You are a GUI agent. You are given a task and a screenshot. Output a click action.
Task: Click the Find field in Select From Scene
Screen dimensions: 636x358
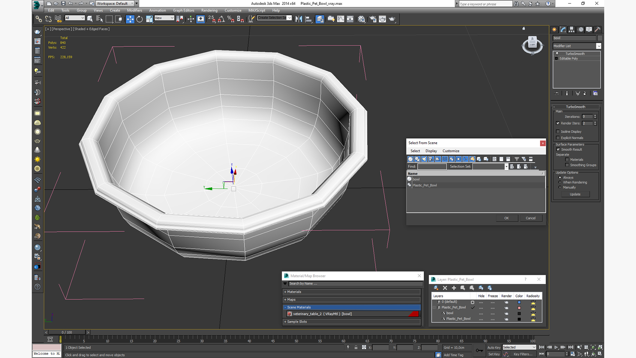[x=432, y=167]
